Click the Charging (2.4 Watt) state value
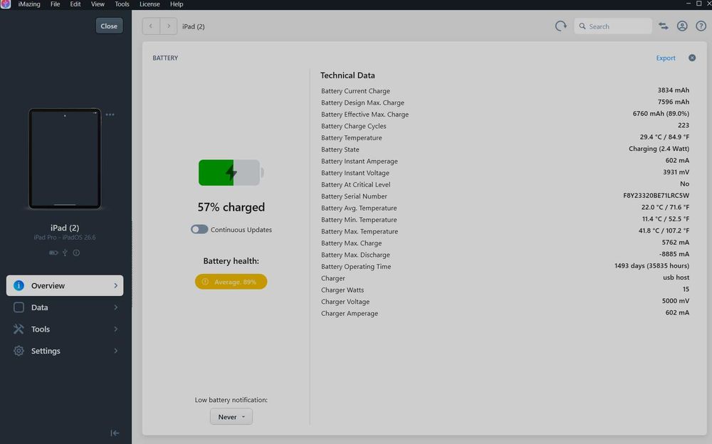The height and width of the screenshot is (444, 712). pyautogui.click(x=659, y=149)
